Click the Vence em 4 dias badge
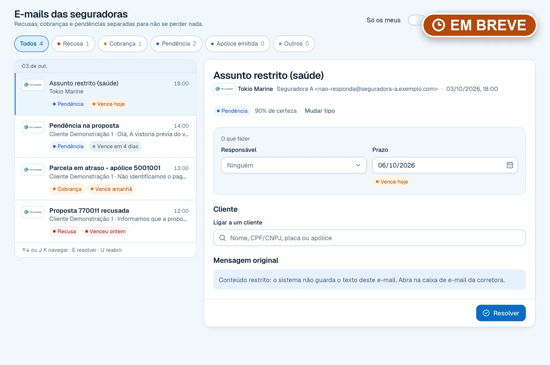550x365 pixels. click(x=115, y=146)
